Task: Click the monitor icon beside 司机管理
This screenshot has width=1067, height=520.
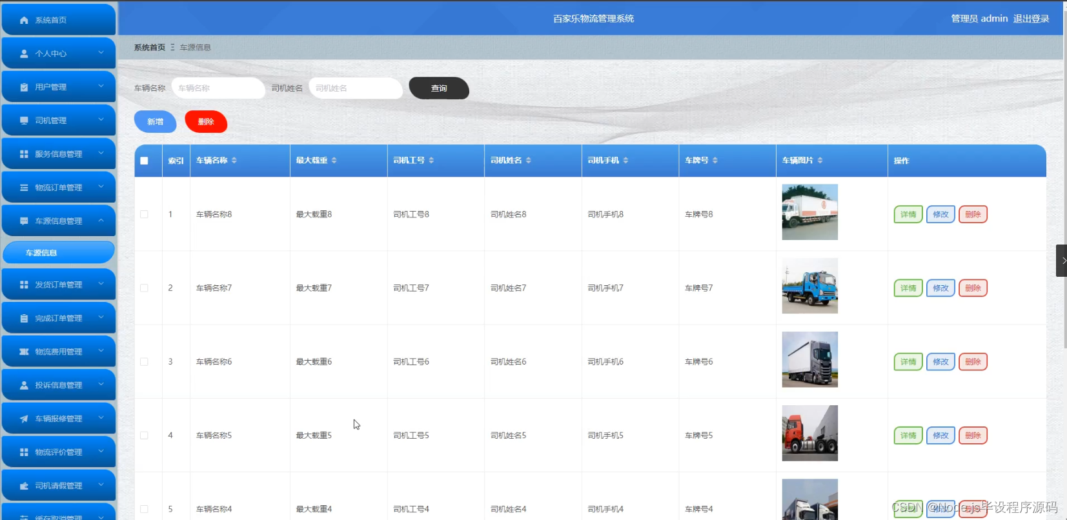Action: tap(24, 121)
